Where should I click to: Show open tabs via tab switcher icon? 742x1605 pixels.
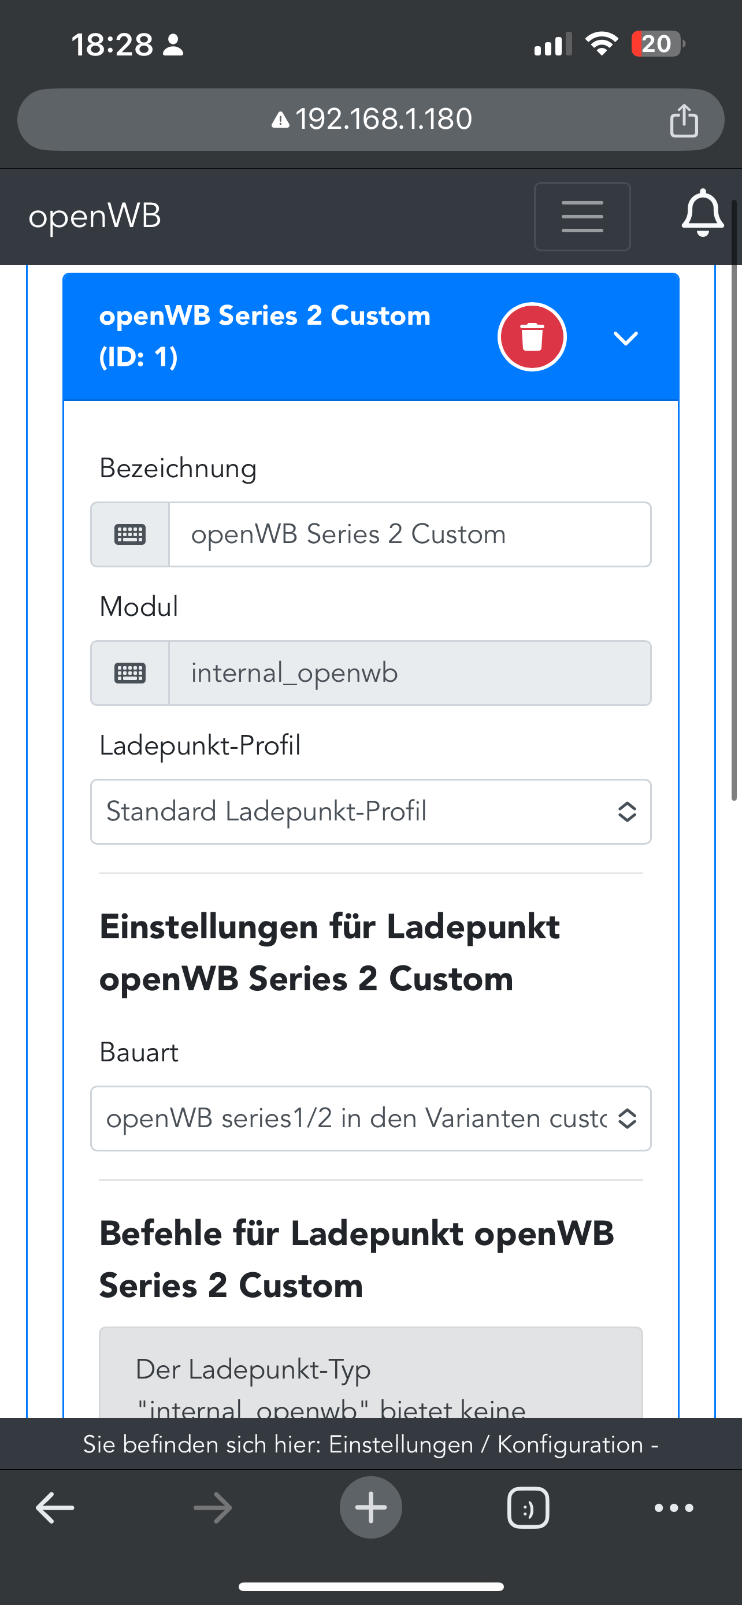tap(528, 1508)
